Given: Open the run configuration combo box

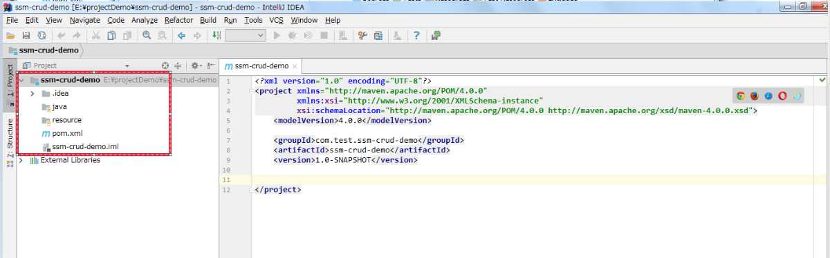Looking at the screenshot, I should point(246,35).
